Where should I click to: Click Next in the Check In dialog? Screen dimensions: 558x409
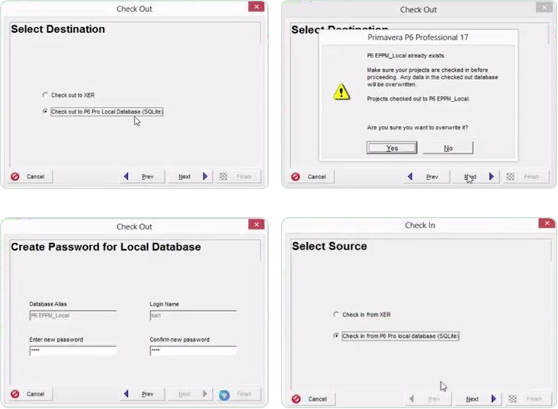(478, 399)
